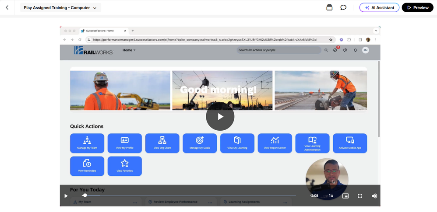Play the video using the center play button
437x212 pixels.
(x=220, y=117)
